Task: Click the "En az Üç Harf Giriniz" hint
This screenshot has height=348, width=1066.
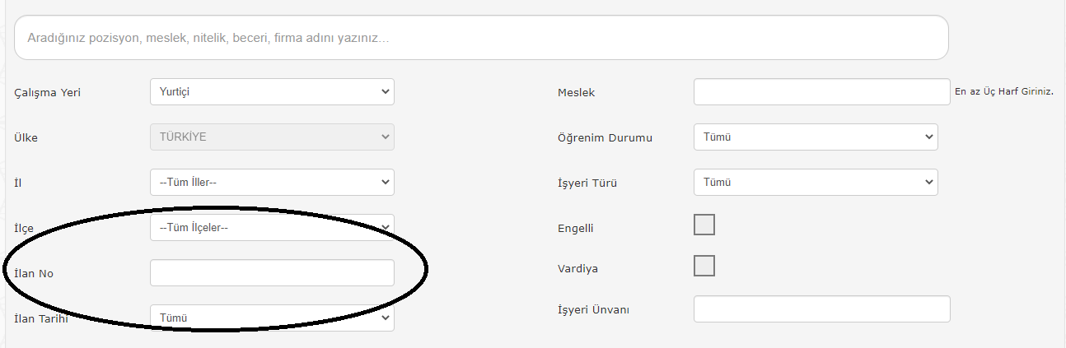Action: tap(1004, 92)
